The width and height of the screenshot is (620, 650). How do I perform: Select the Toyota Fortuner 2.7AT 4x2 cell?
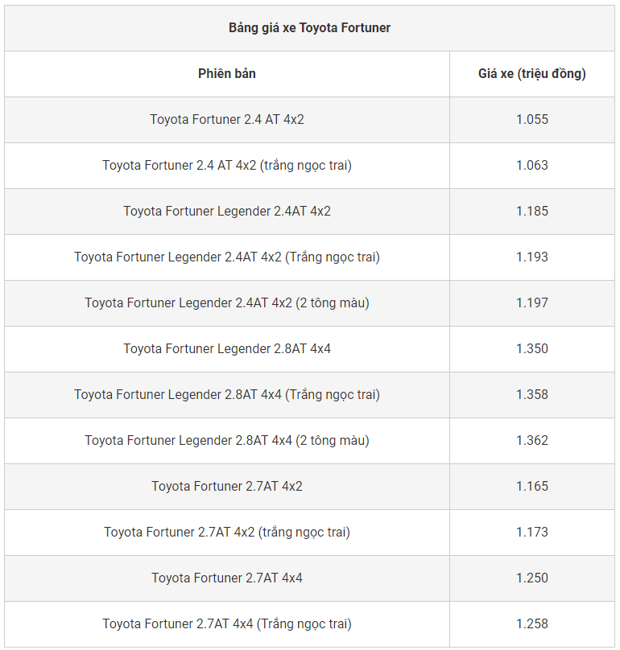click(227, 487)
